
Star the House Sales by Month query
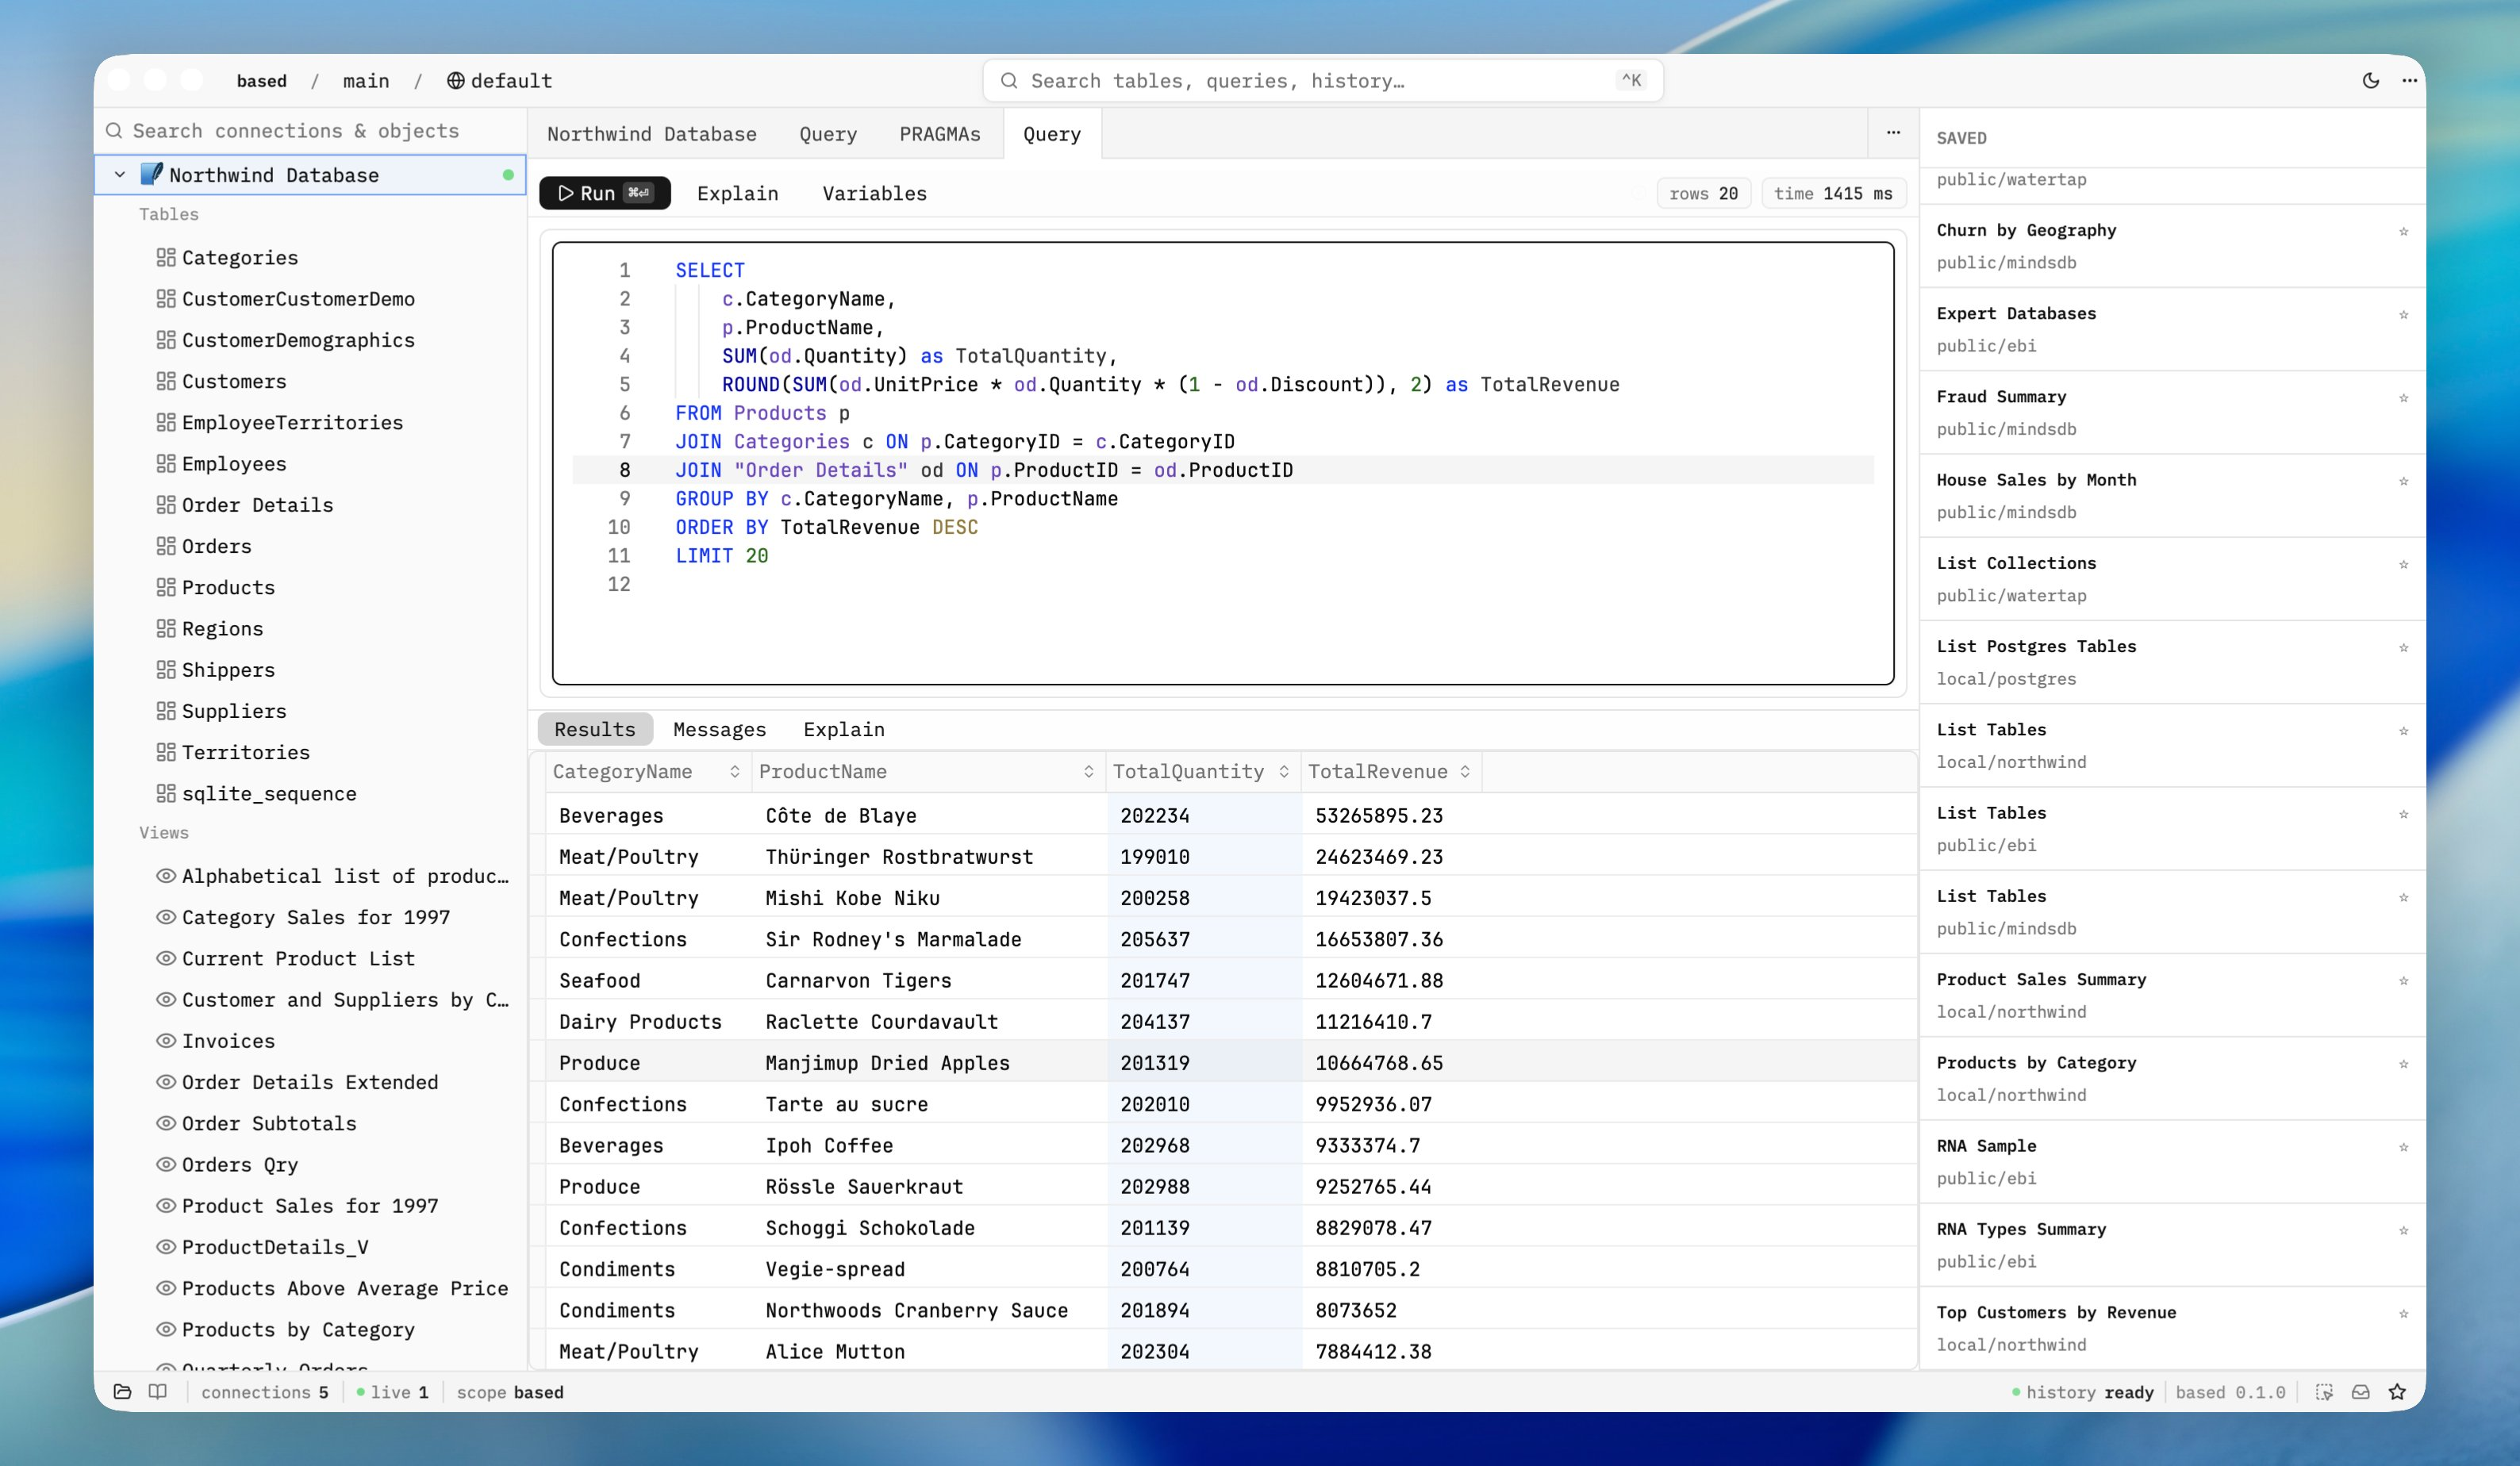(2403, 481)
